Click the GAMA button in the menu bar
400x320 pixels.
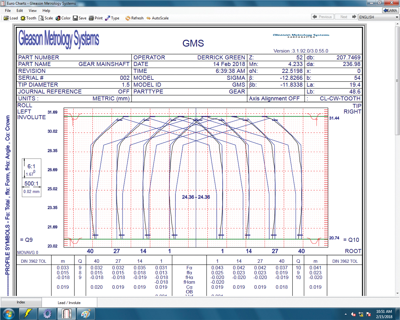point(390,10)
